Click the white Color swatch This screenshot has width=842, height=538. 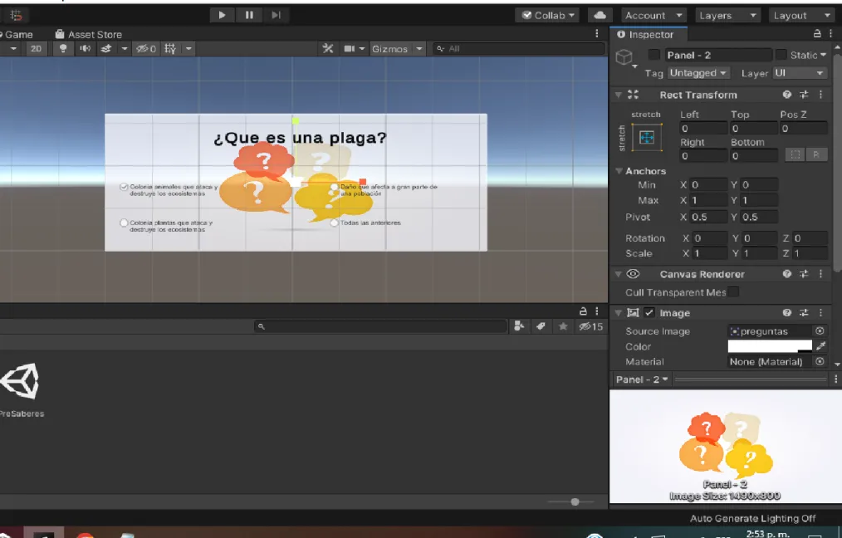point(770,346)
